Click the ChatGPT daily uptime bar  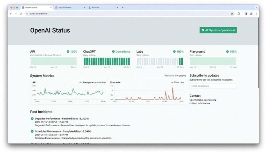click(107, 61)
